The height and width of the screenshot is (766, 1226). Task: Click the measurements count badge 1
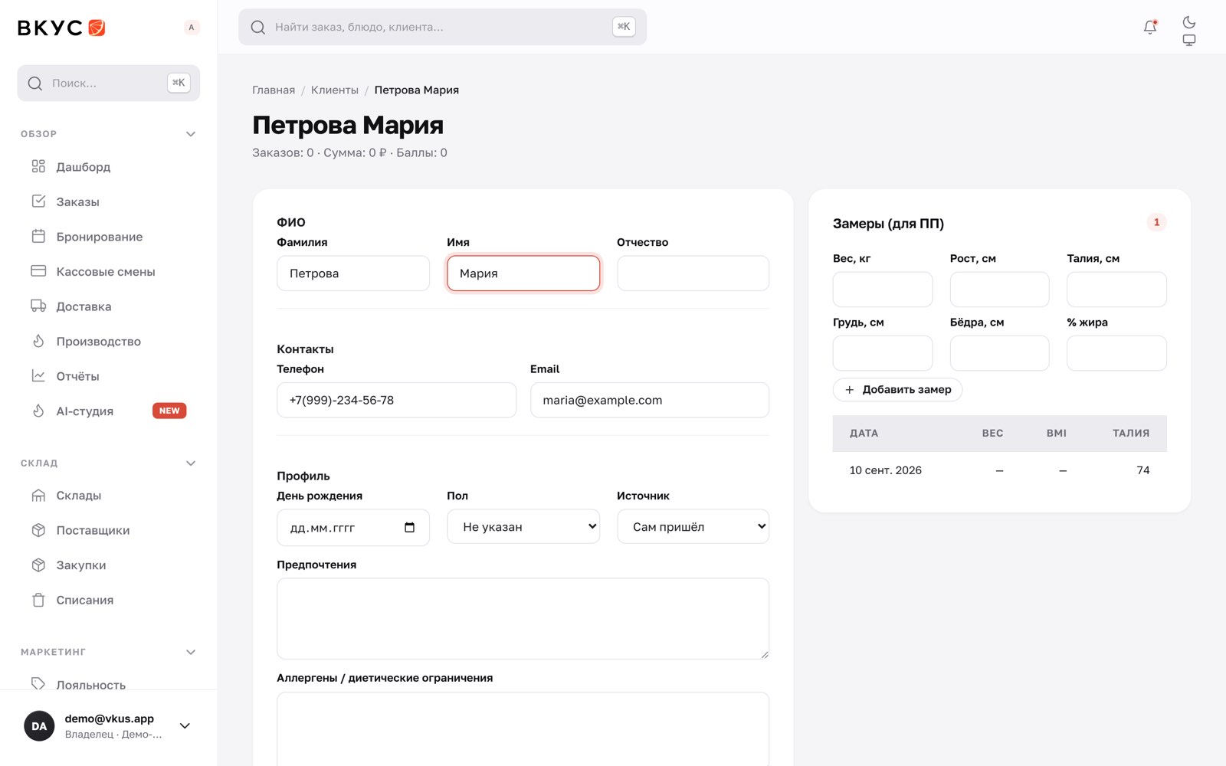coord(1156,222)
